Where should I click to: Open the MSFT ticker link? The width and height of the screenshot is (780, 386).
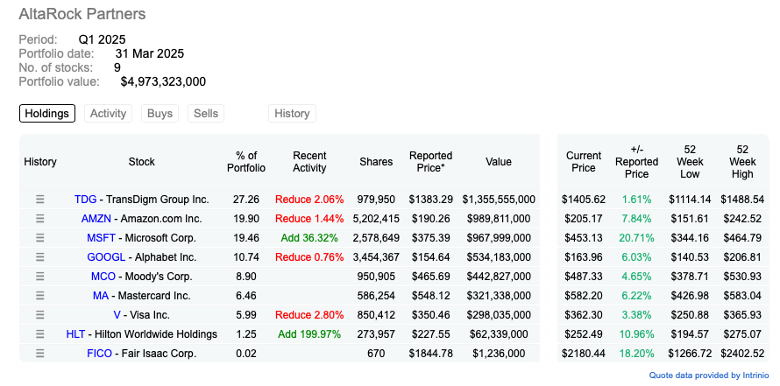pyautogui.click(x=101, y=238)
